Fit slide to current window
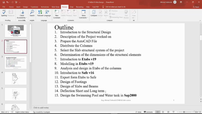The image size is (202, 114). [x=200, y=112]
